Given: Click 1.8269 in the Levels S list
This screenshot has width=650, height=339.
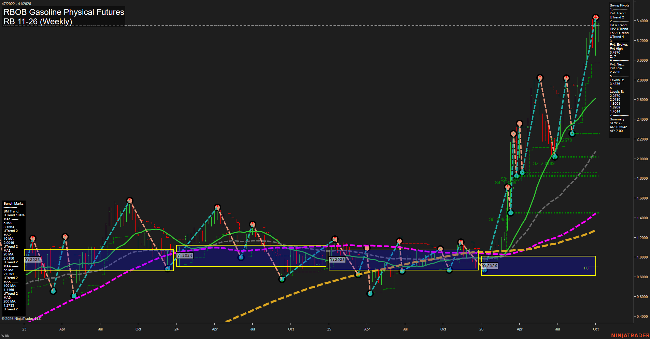Looking at the screenshot, I should coord(615,107).
